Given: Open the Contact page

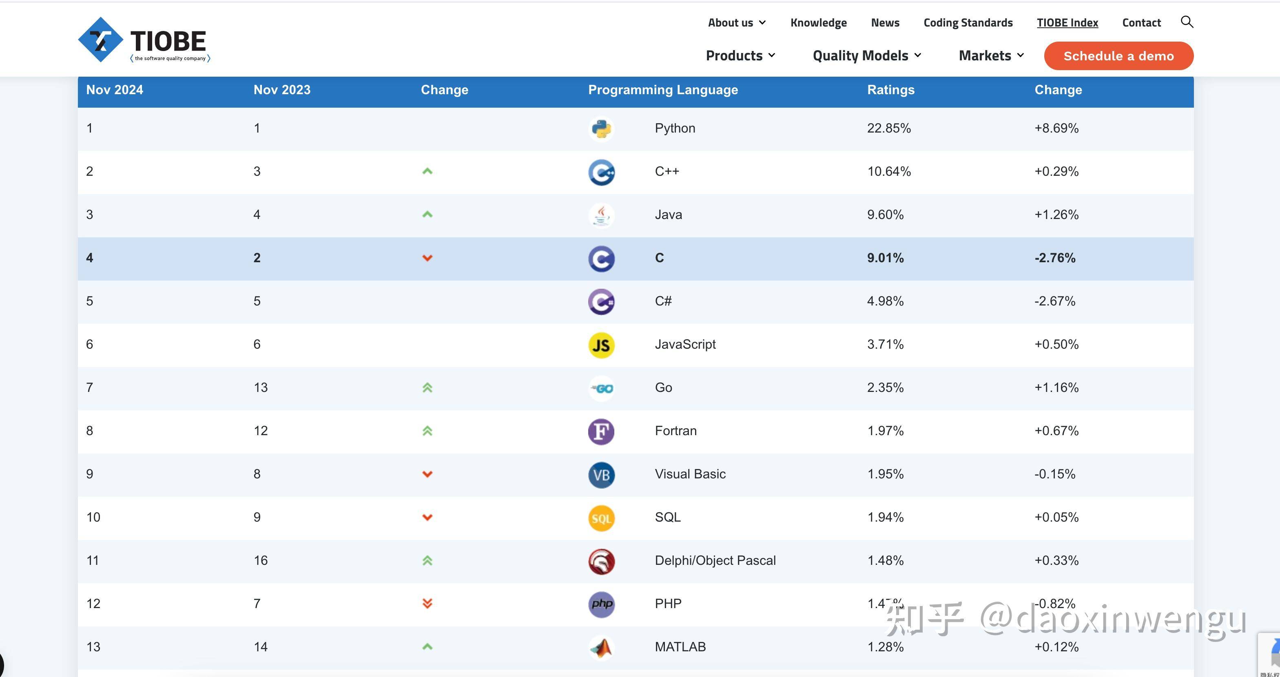Looking at the screenshot, I should pyautogui.click(x=1141, y=23).
